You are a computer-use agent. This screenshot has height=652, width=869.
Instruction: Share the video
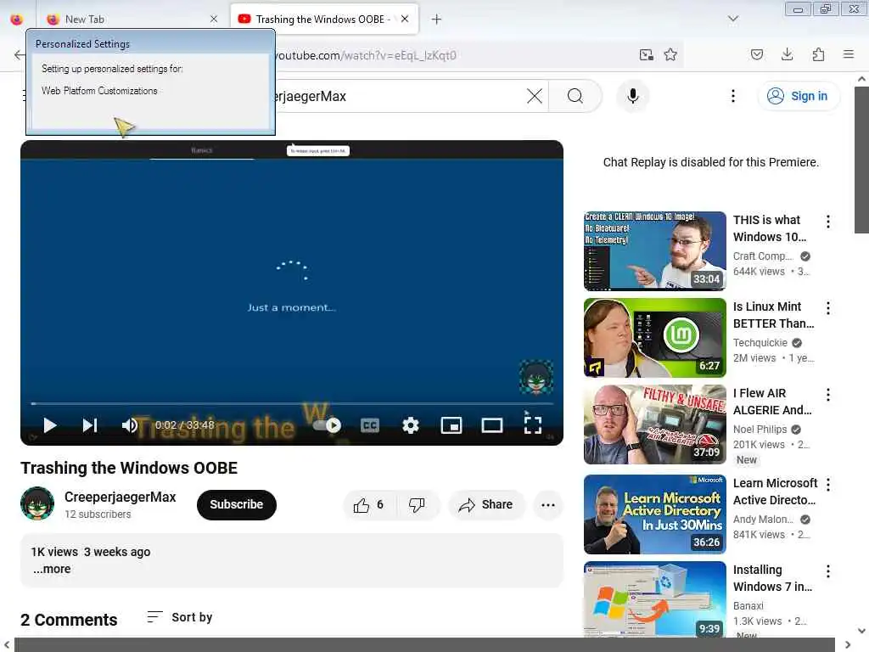coord(485,505)
